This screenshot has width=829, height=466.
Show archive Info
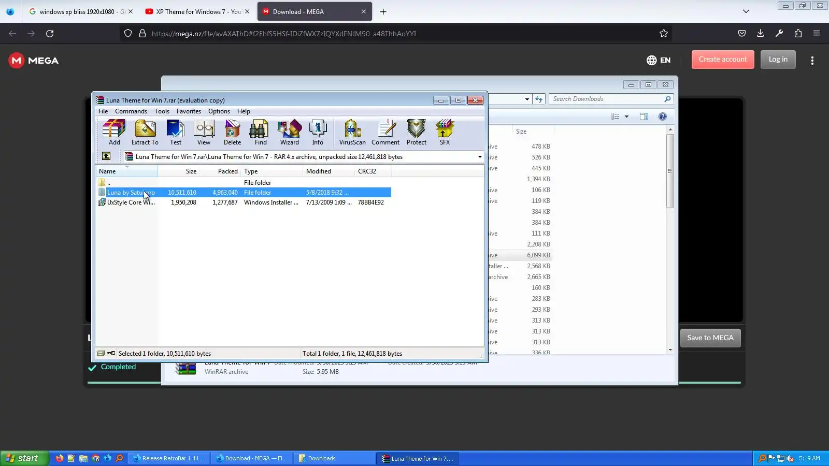pyautogui.click(x=318, y=133)
